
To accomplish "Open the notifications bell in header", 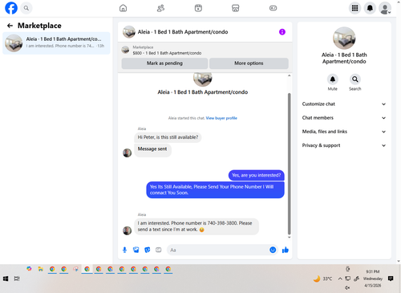I will click(370, 8).
